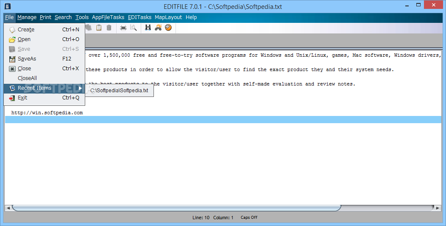The height and width of the screenshot is (226, 446).
Task: Click the Ctrl+Q shortcut label beside Exit
Action: tap(71, 98)
